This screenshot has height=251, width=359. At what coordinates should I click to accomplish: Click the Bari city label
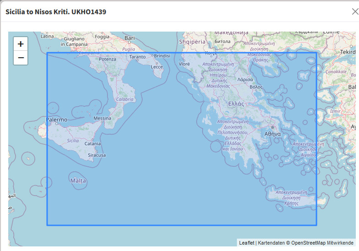click(x=129, y=38)
